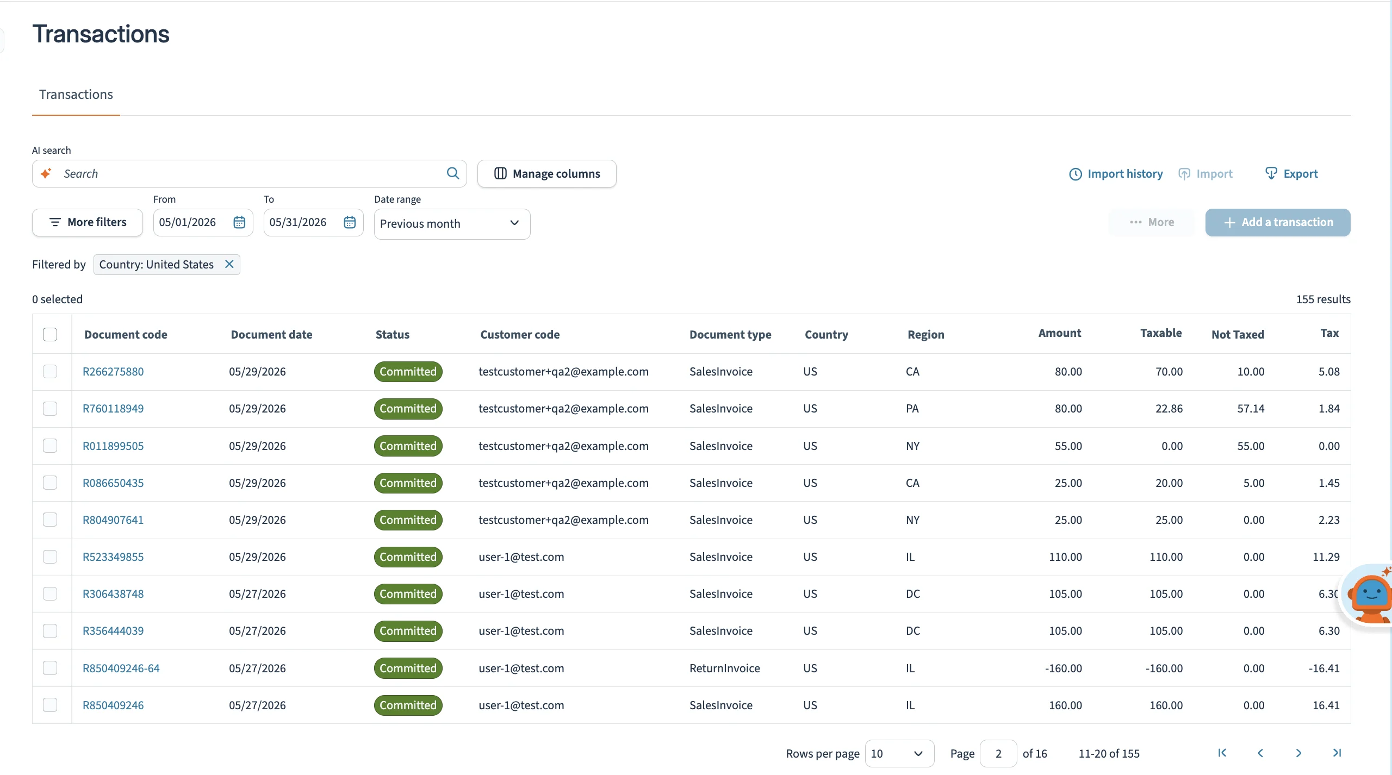
Task: Open transaction R850409246
Action: pos(113,705)
